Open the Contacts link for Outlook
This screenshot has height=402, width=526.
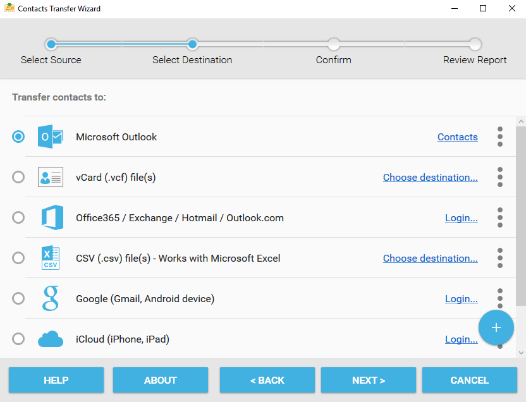click(458, 137)
